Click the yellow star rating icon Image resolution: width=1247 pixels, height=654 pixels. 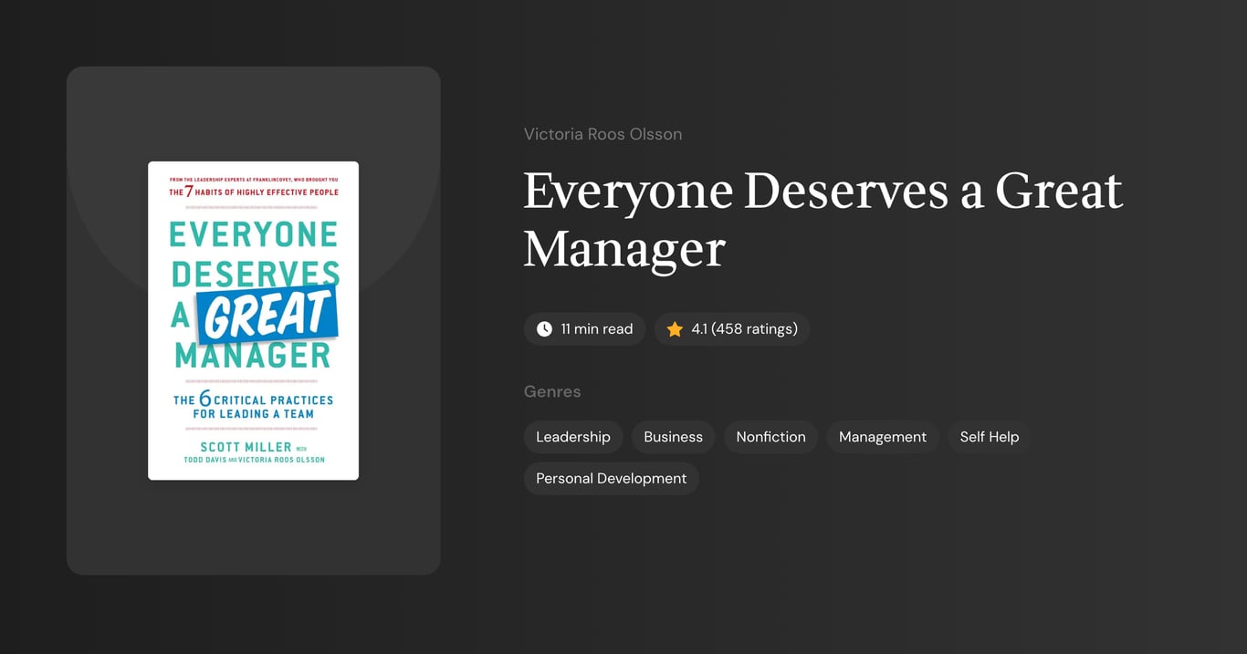(675, 328)
